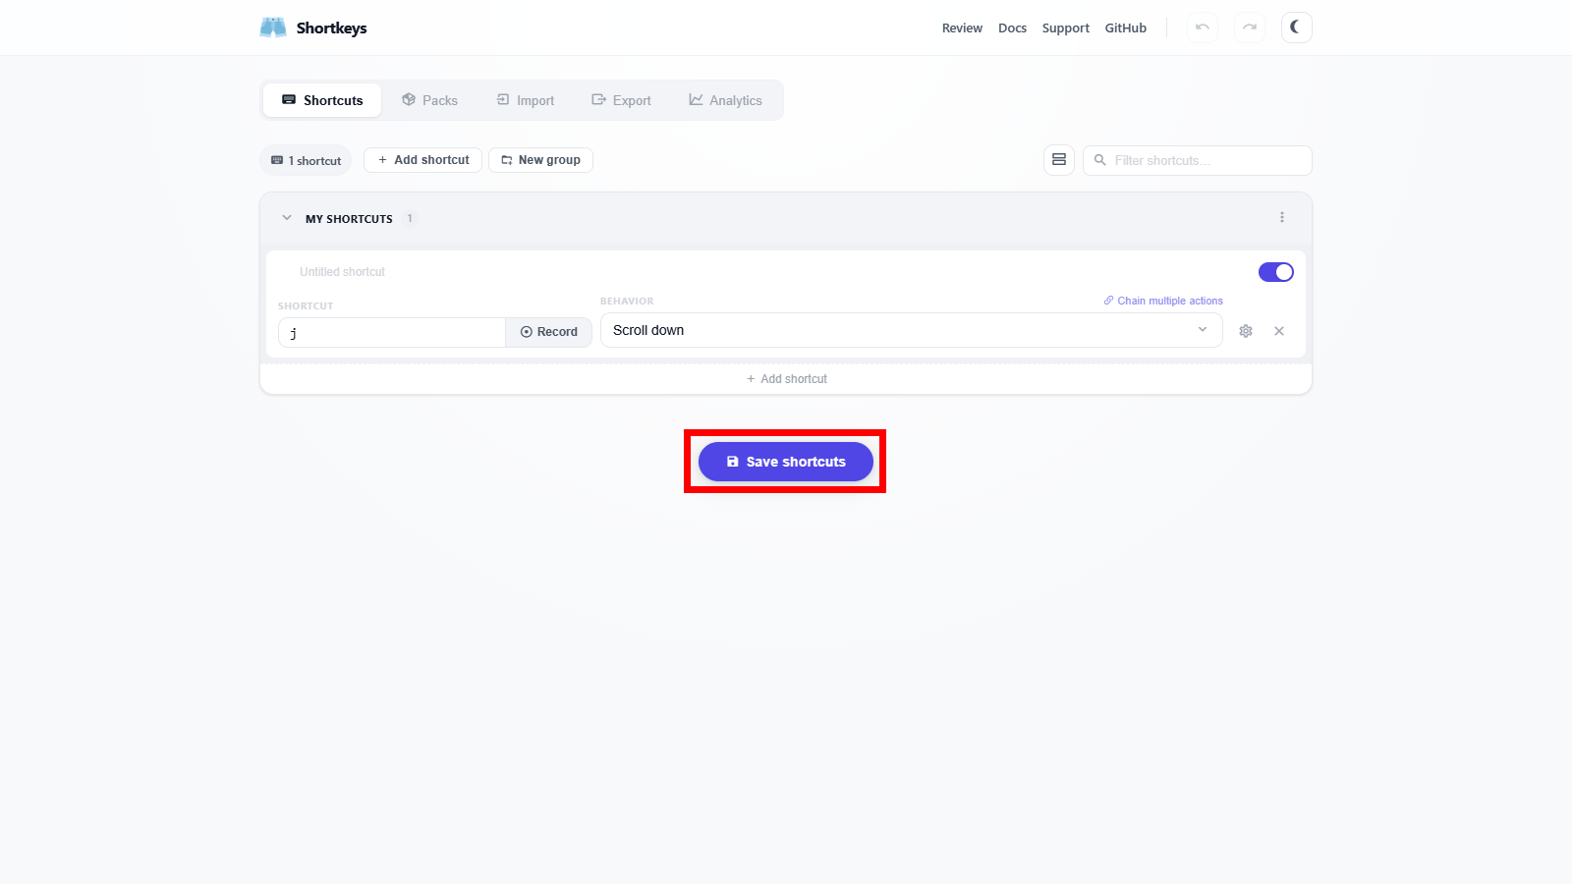Viewport: 1572px width, 884px height.
Task: Open My Shortcuts group options menu
Action: tap(1281, 218)
